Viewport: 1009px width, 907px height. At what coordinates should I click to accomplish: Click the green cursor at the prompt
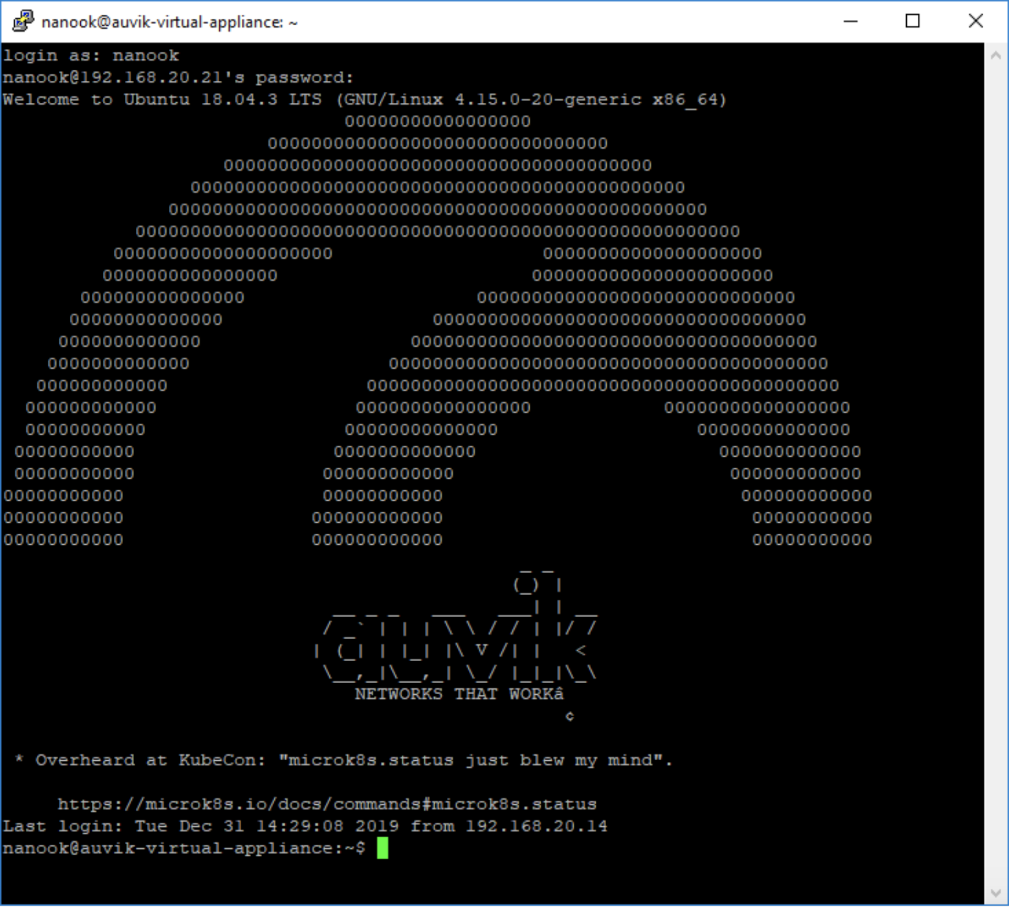(x=382, y=848)
